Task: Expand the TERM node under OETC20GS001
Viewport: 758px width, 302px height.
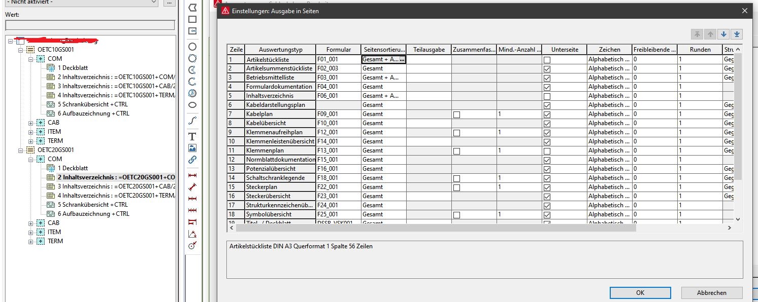Action: click(30, 241)
